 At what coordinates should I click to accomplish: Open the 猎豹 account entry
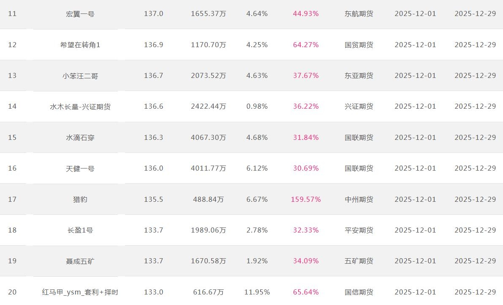tap(80, 199)
